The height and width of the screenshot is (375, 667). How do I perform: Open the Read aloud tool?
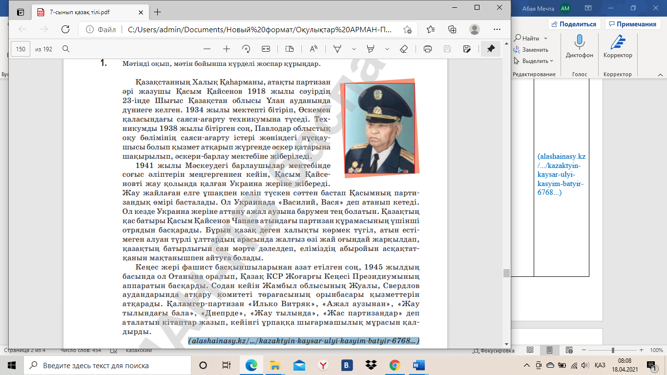coord(313,49)
